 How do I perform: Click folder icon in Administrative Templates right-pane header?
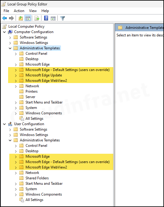coord(120,28)
